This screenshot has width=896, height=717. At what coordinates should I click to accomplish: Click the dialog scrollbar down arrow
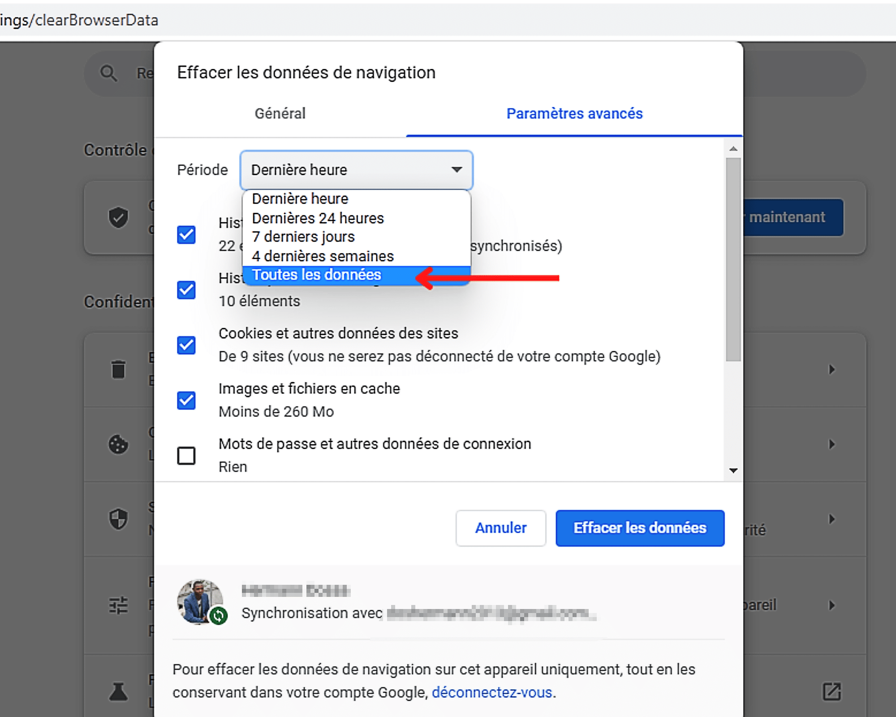coord(733,471)
